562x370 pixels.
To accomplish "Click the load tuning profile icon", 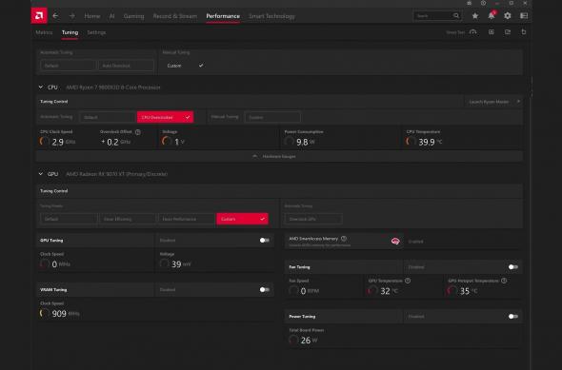I will pyautogui.click(x=491, y=32).
